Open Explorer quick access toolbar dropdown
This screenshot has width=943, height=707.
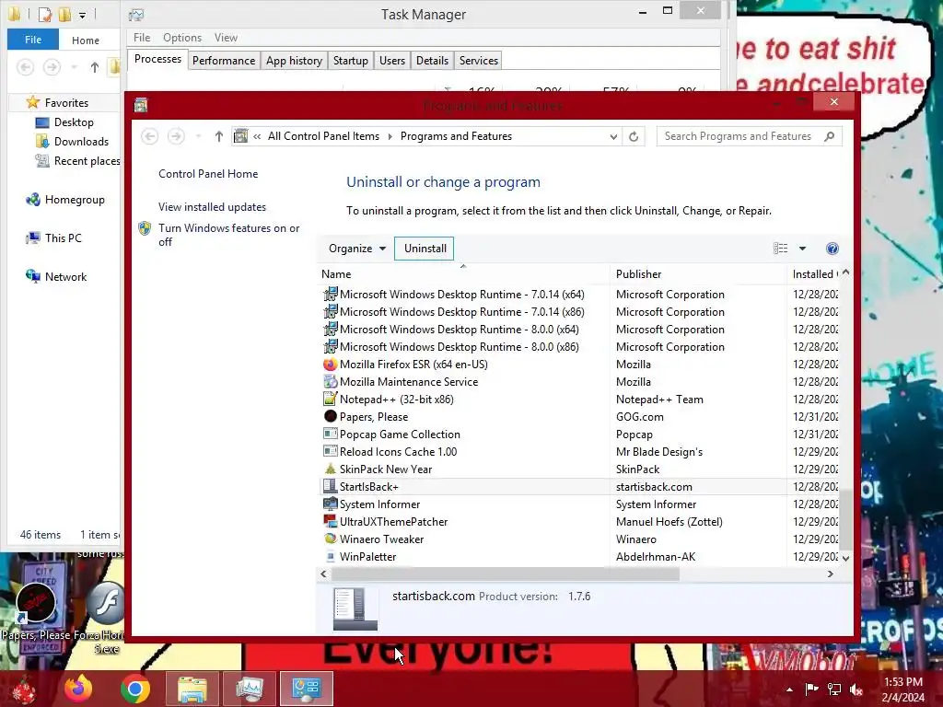(x=82, y=15)
